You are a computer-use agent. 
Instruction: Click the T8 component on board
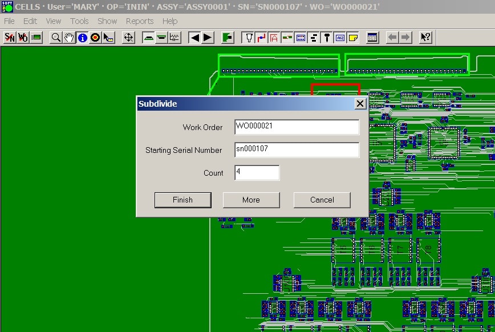point(428,250)
